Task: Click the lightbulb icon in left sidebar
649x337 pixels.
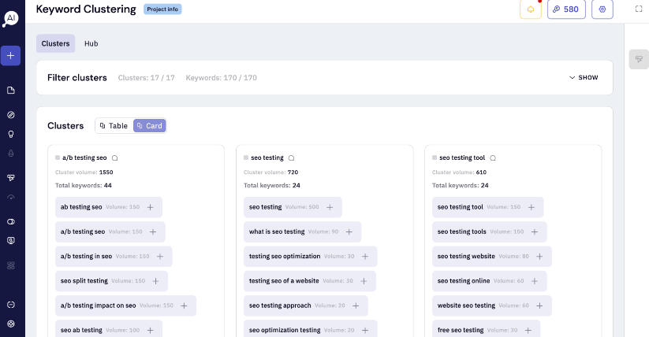Action: [x=11, y=134]
